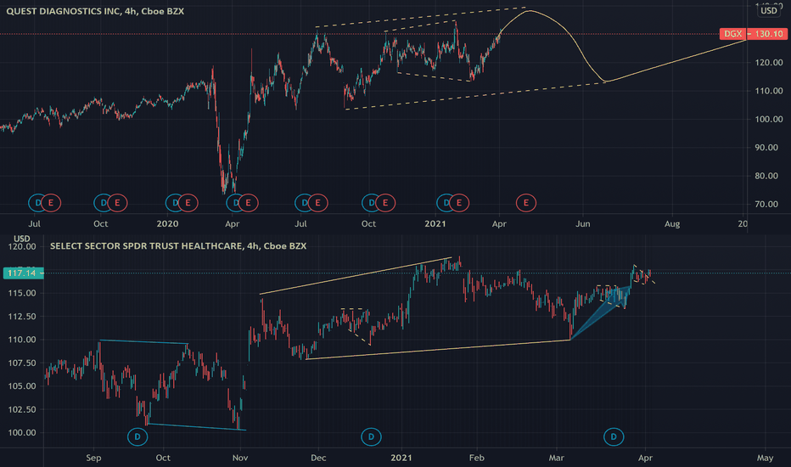Click the 112.50 price axis label

click(22, 317)
